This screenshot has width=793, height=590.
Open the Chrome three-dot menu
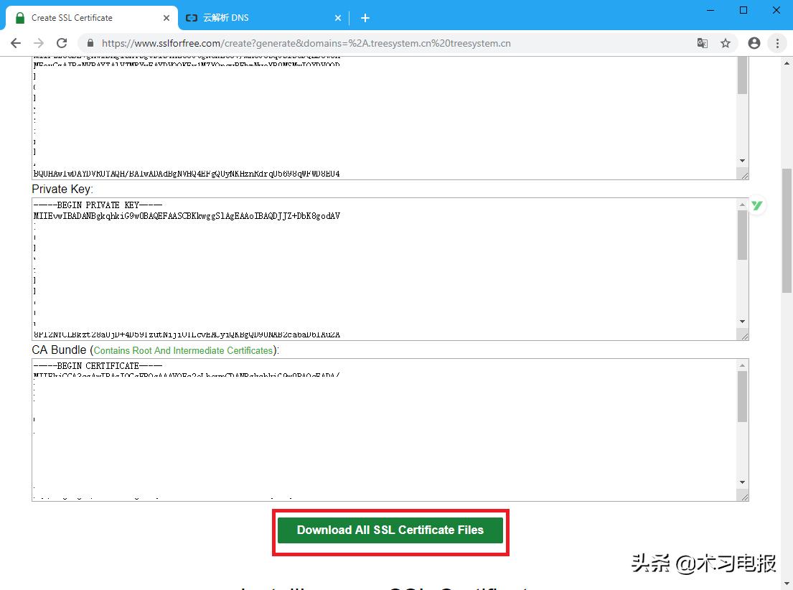[777, 43]
